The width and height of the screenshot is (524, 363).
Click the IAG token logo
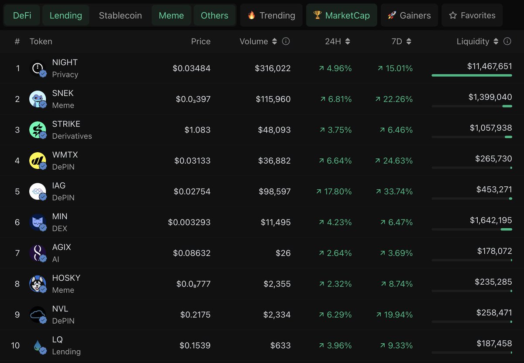point(38,191)
